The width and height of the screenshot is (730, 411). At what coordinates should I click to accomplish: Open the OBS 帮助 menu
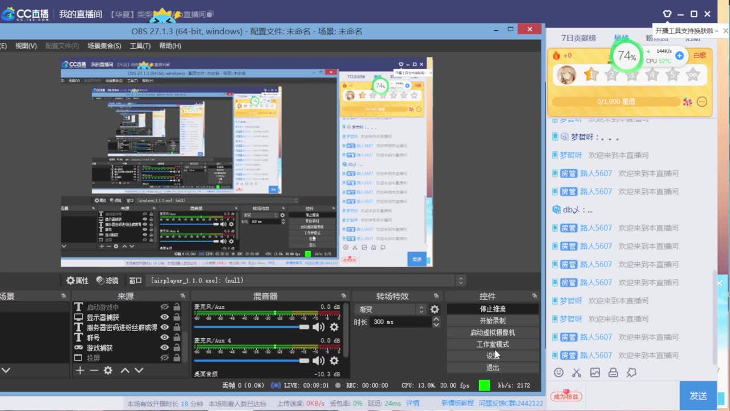tap(171, 46)
